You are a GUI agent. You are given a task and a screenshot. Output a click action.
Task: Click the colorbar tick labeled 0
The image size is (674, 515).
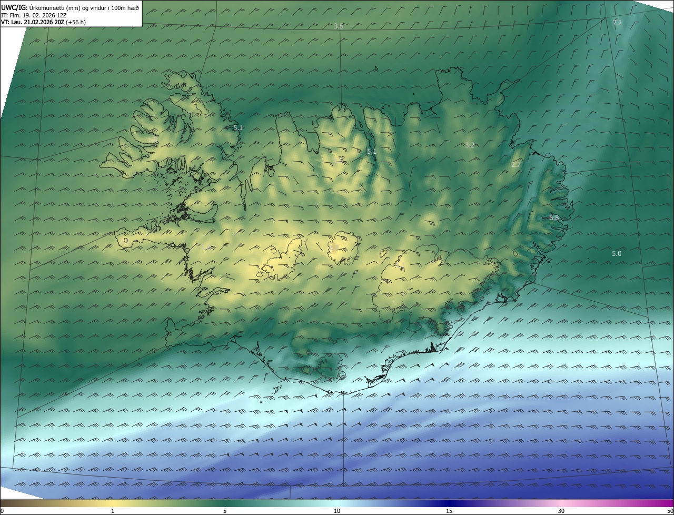point(2,511)
